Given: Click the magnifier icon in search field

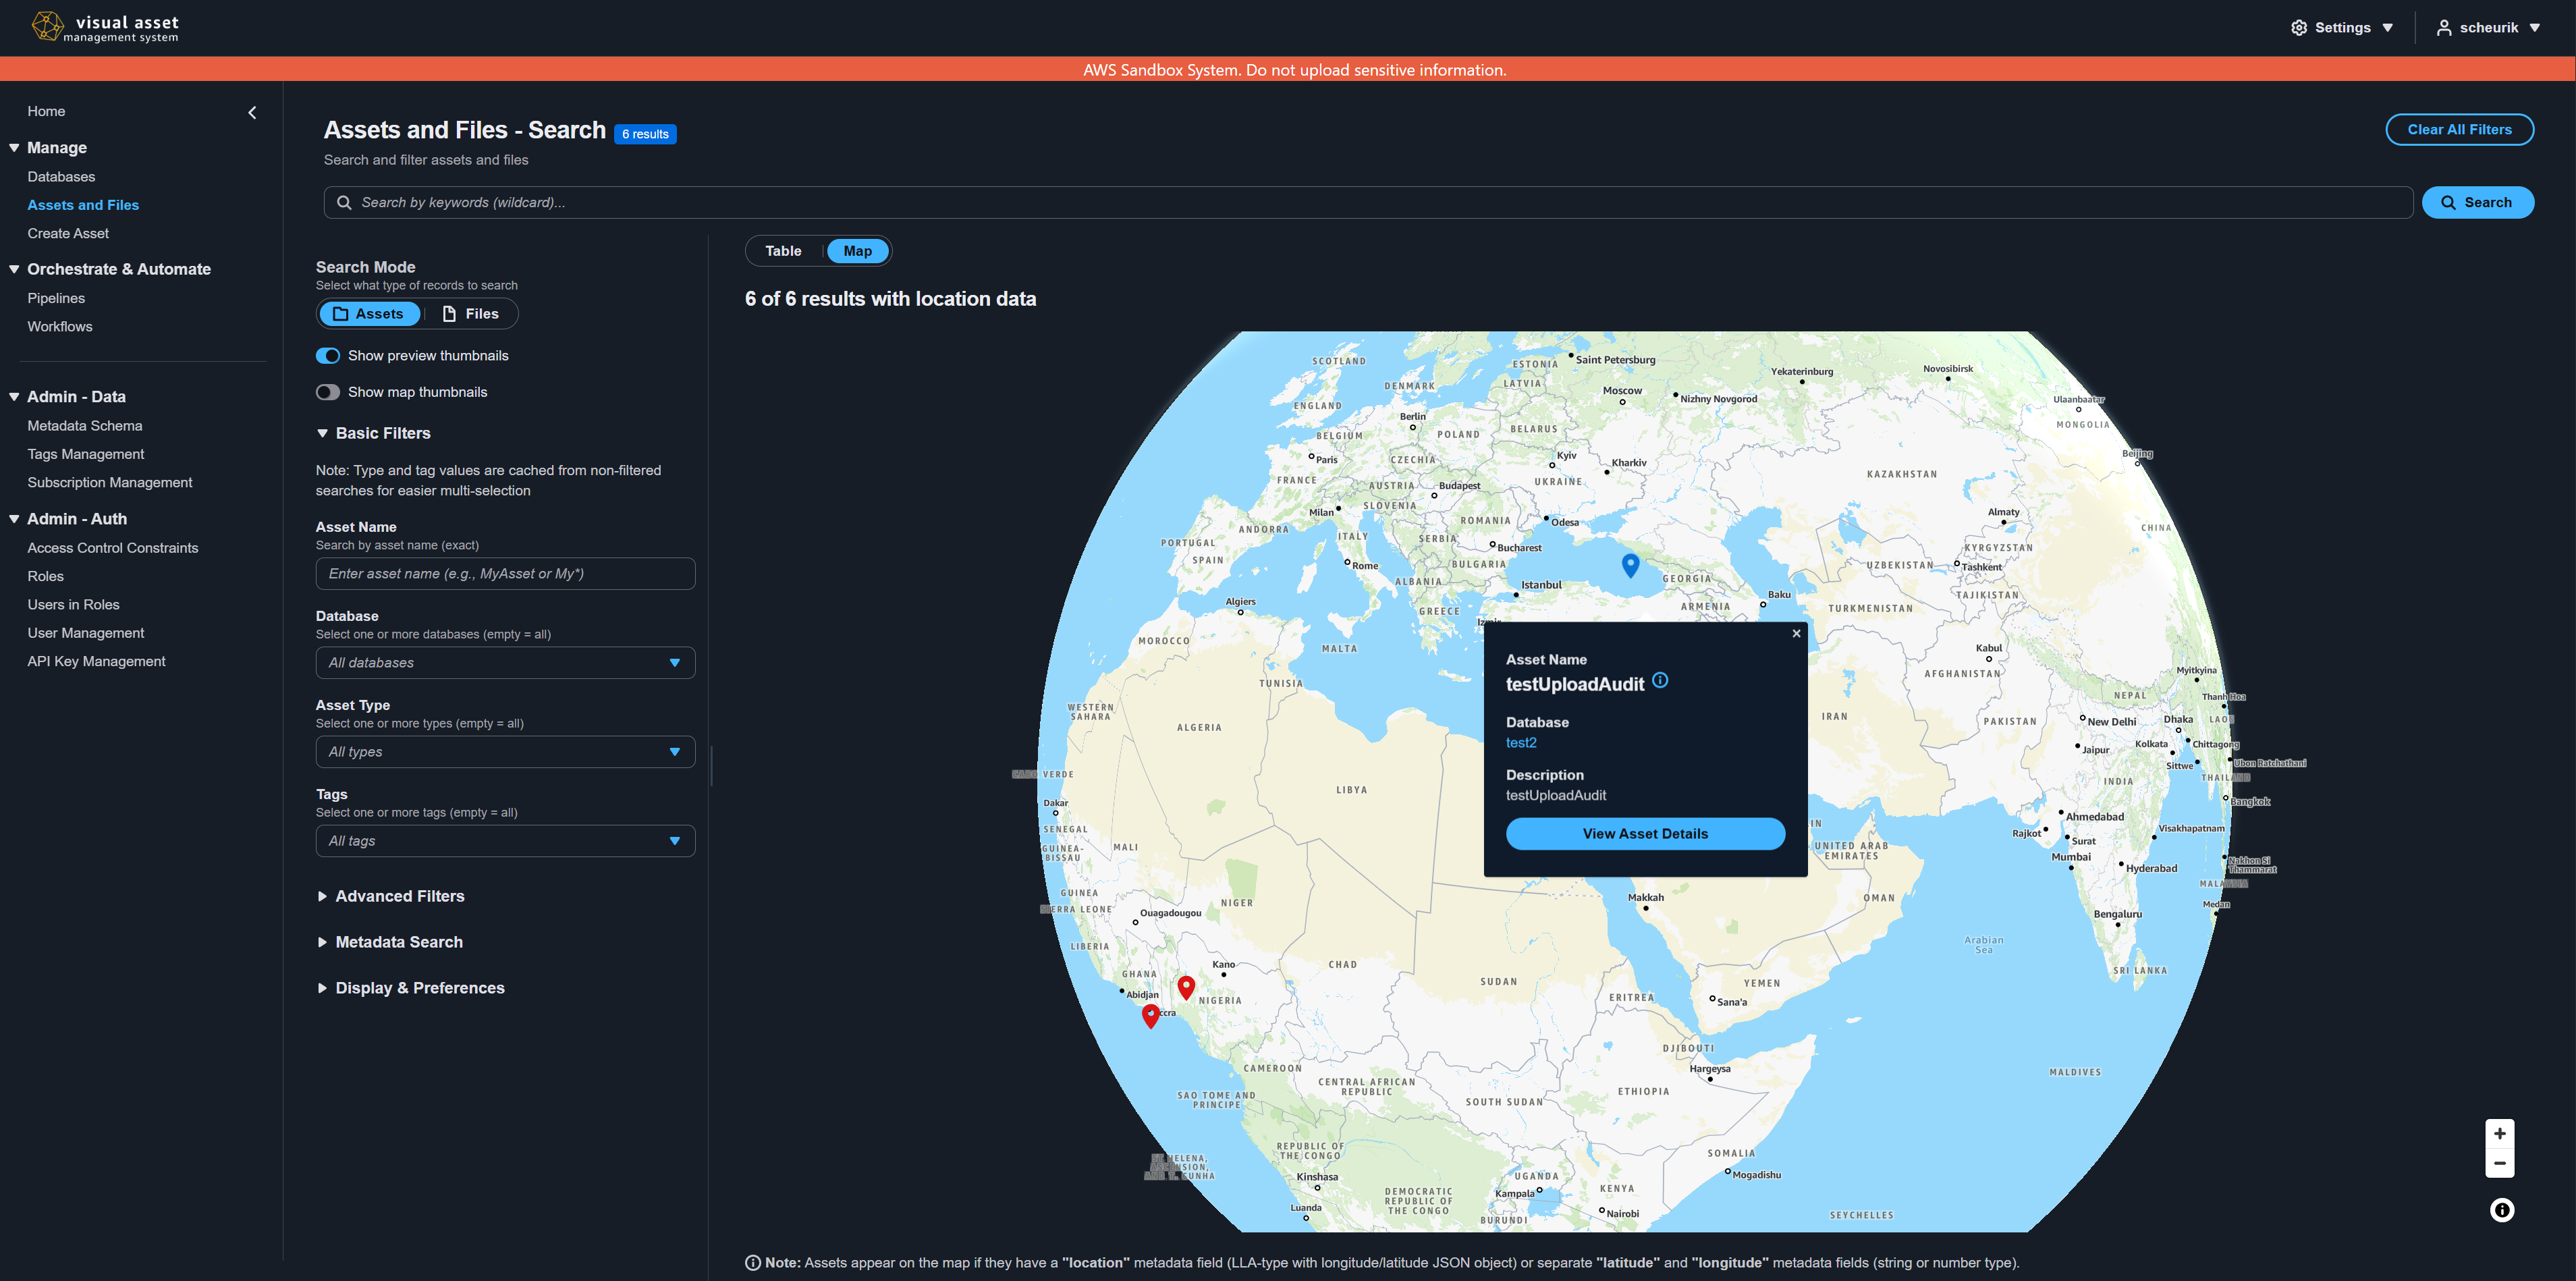Looking at the screenshot, I should tap(344, 203).
